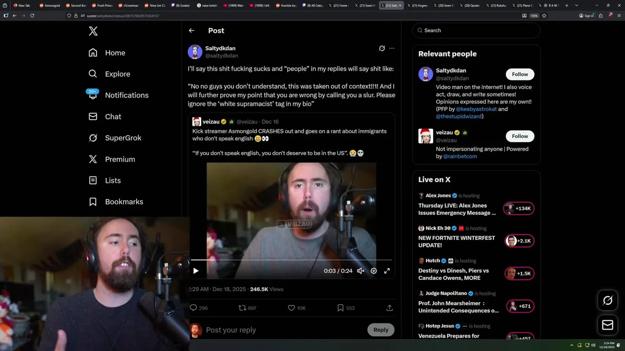The image size is (625, 351).
Task: Open the post's more options menu
Action: click(x=392, y=48)
